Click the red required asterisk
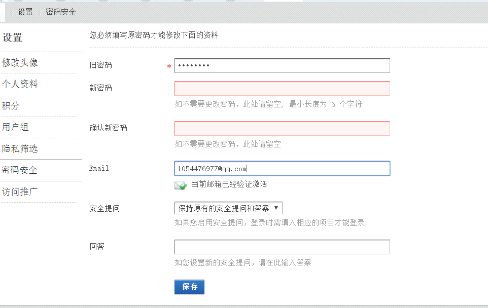The width and height of the screenshot is (488, 308). pos(169,66)
